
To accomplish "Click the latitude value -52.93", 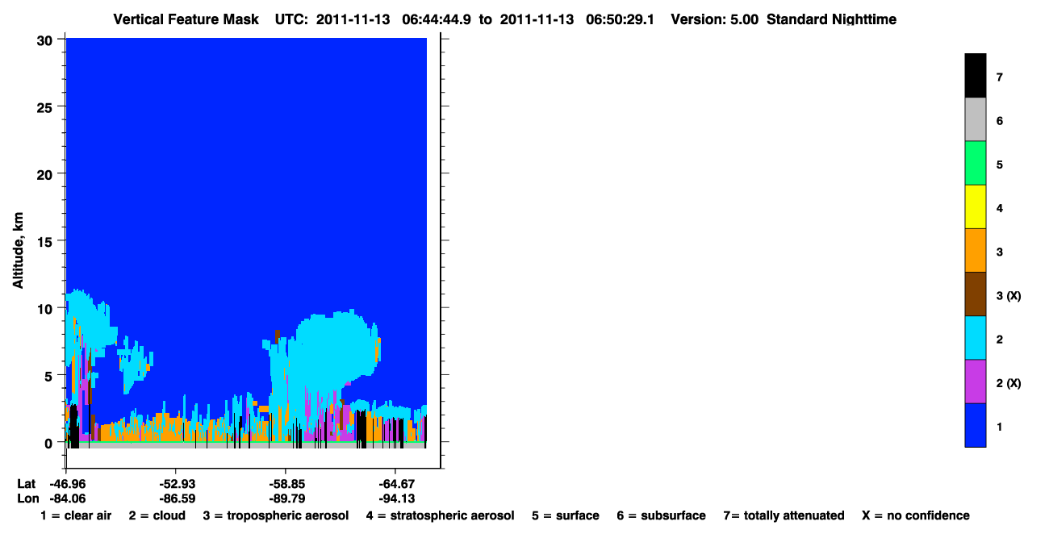I will (176, 484).
